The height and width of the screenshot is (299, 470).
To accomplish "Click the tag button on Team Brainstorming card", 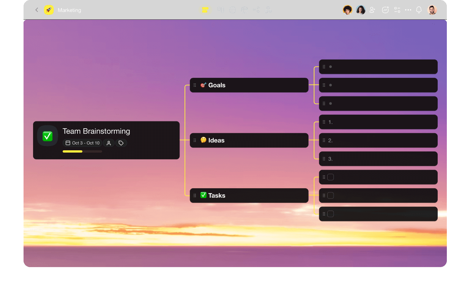I will coord(121,143).
